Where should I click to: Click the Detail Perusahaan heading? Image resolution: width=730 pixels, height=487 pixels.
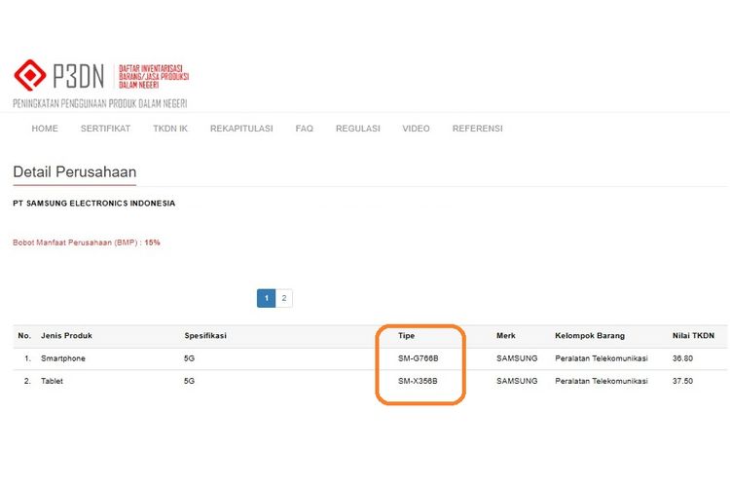pos(75,172)
